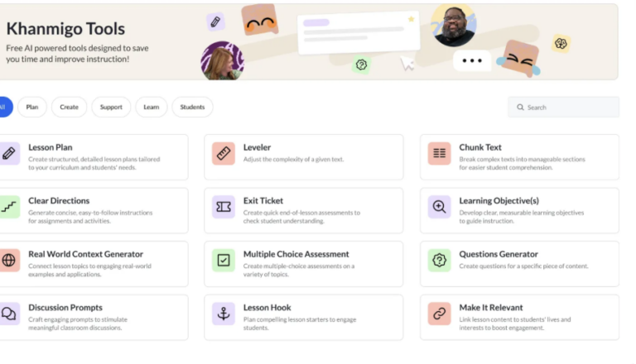
Task: Click the Make It Relevant link icon
Action: (x=439, y=314)
